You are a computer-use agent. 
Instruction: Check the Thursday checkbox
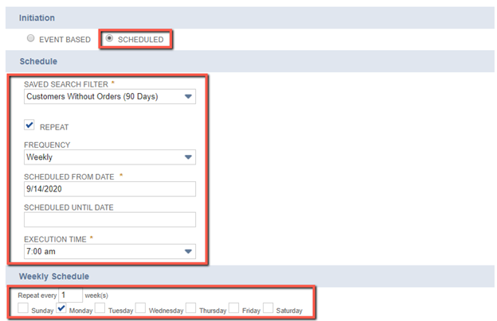[191, 308]
